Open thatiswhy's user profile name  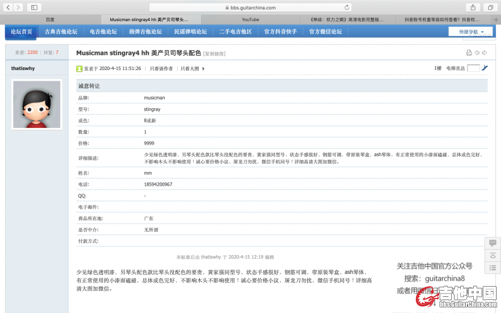[23, 68]
